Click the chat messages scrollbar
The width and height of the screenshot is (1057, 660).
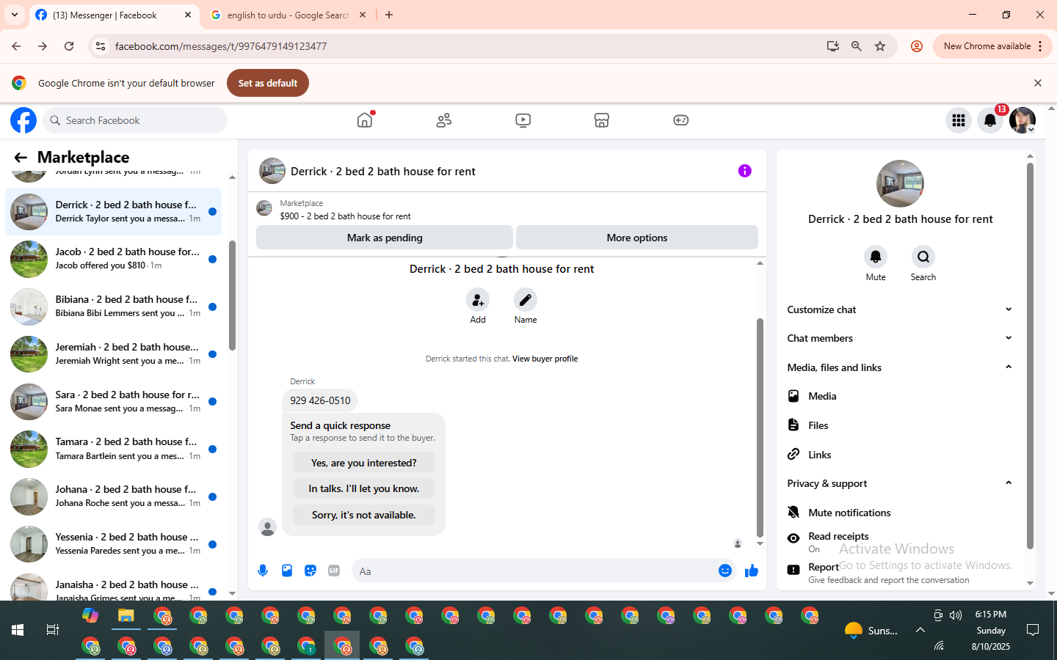tap(760, 428)
